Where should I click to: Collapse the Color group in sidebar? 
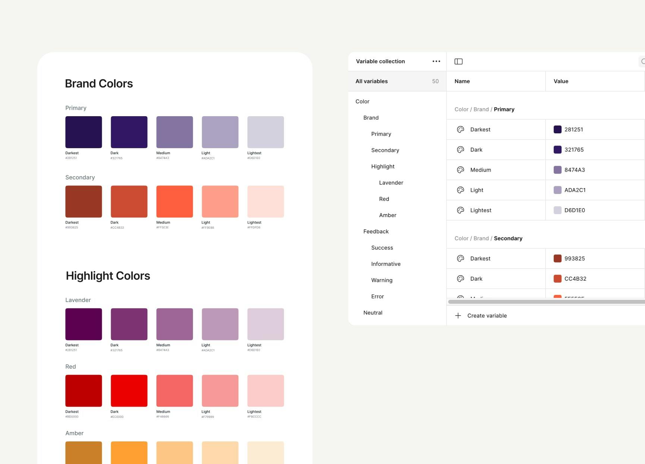(x=362, y=101)
